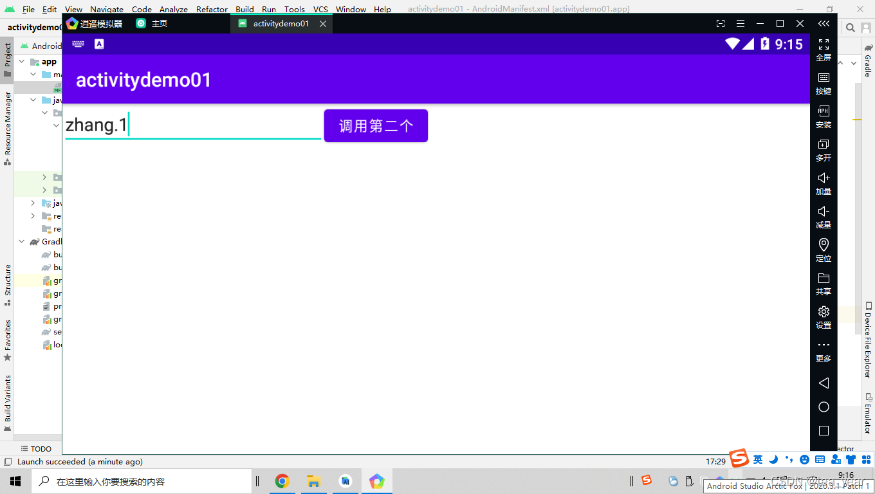Open the Sogou soft keyboard icon
875x494 pixels.
[820, 459]
